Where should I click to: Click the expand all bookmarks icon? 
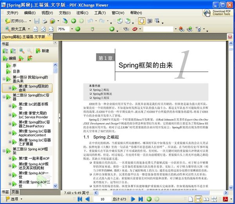pos(5,51)
